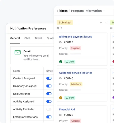This screenshot has width=114, height=123.
Task: Click the Activity Reminder row label
Action: point(24,109)
